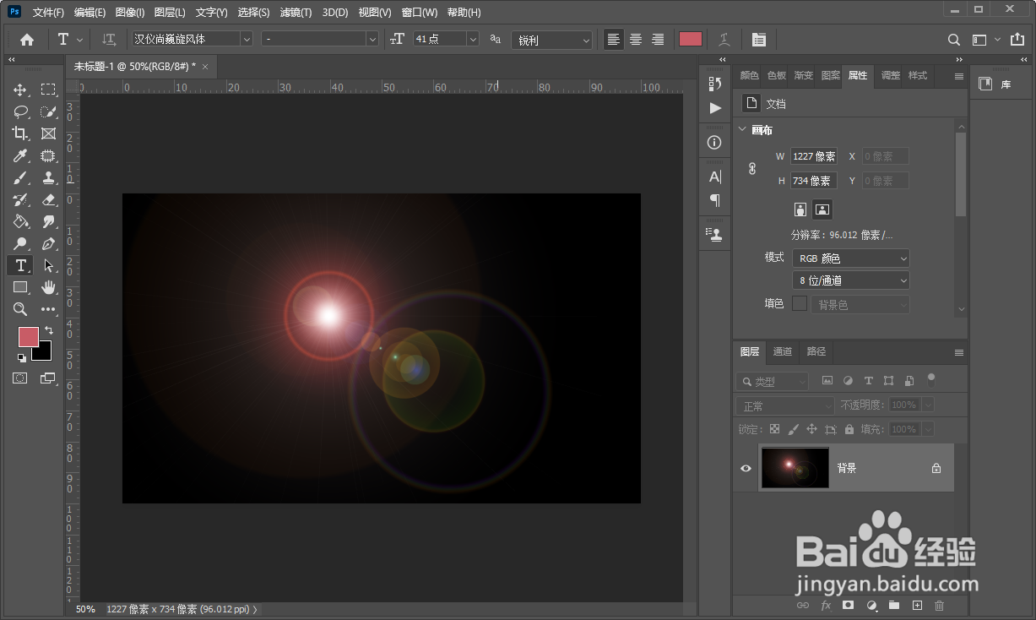Click the foreground color swatch
This screenshot has height=620, width=1036.
tap(29, 336)
